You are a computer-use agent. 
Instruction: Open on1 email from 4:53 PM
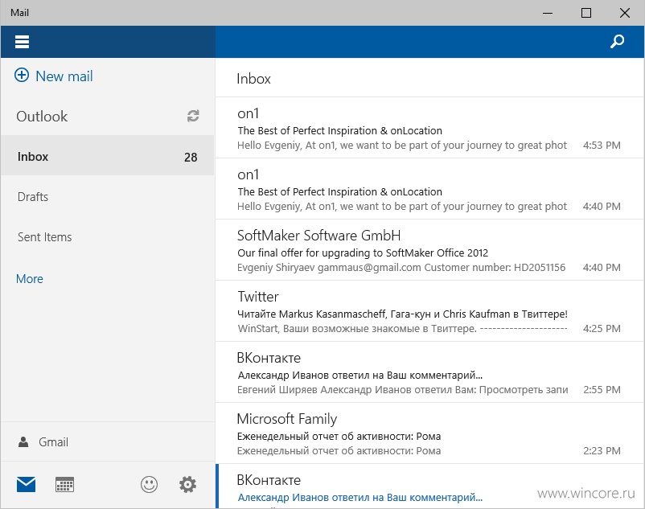[429, 128]
